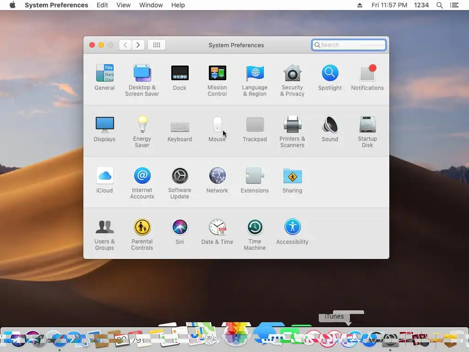
Task: Click the back arrow in toolbar
Action: [125, 45]
